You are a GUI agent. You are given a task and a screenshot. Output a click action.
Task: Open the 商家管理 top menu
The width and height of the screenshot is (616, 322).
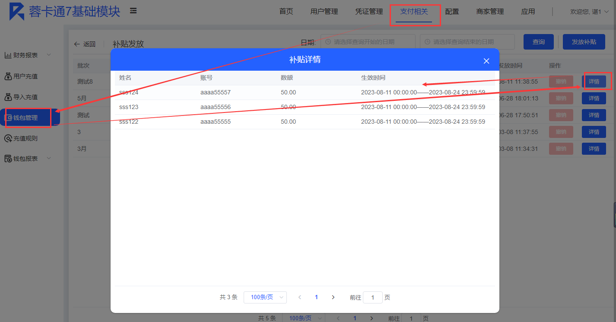point(490,12)
